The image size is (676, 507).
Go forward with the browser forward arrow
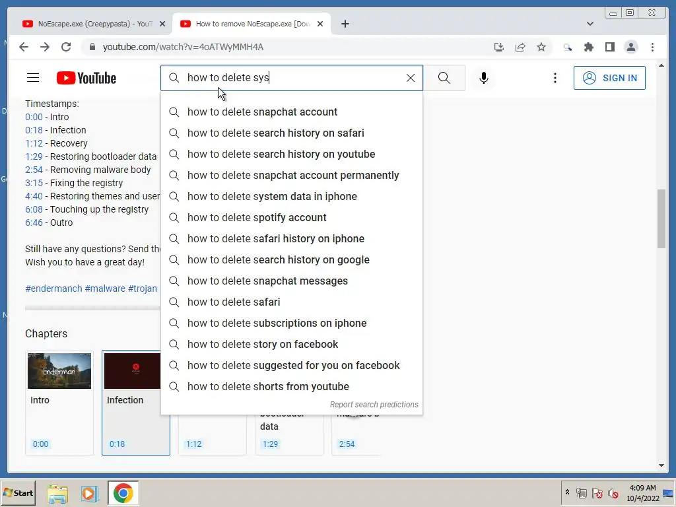tap(45, 47)
